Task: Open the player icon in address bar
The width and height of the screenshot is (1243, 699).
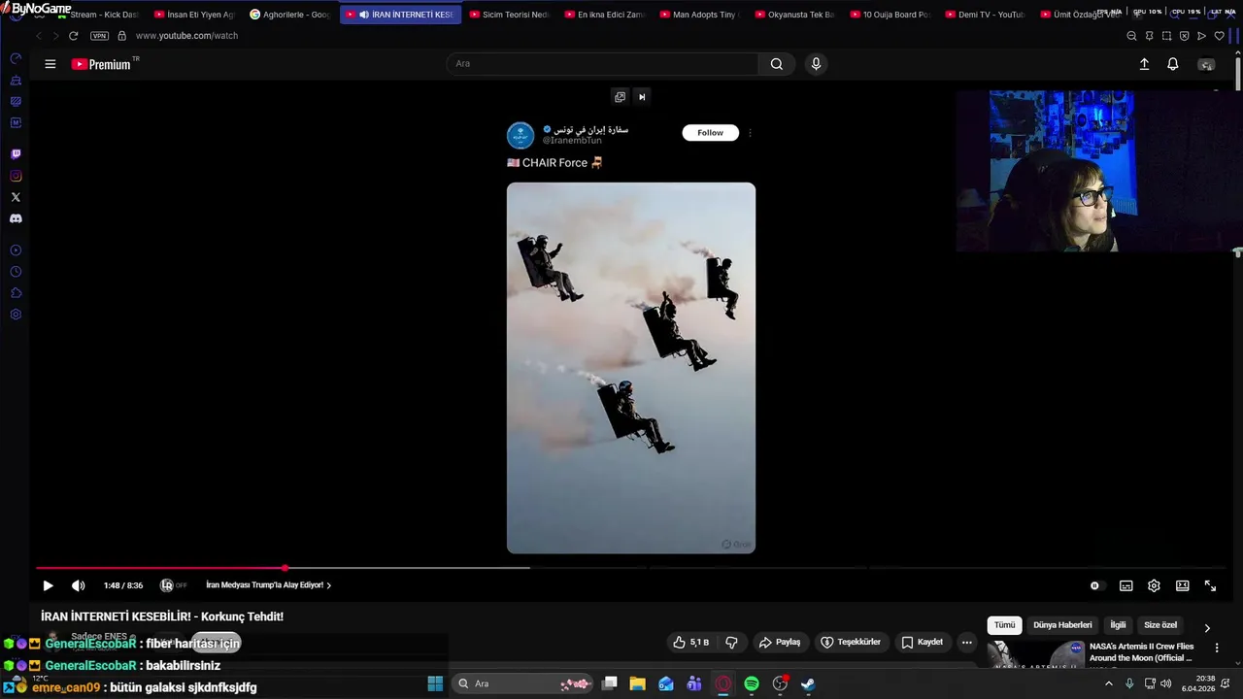Action: tap(1201, 36)
